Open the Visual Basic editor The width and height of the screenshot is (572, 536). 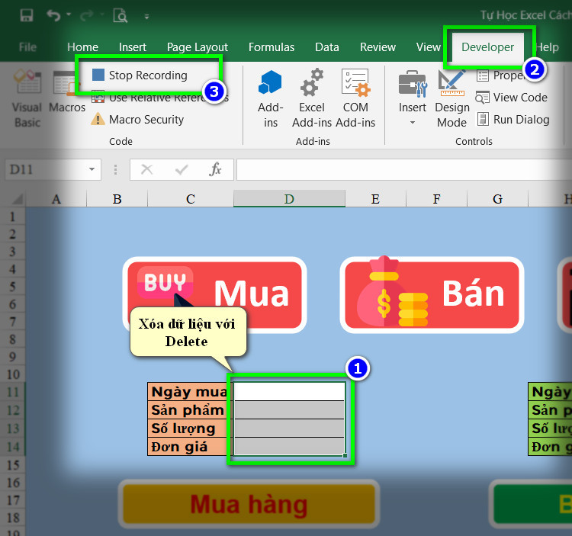pyautogui.click(x=27, y=99)
